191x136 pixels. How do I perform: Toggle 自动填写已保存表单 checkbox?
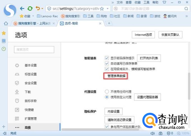click(107, 63)
